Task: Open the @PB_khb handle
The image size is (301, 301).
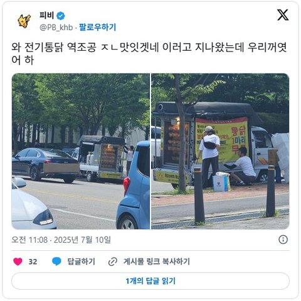Action: pos(56,28)
